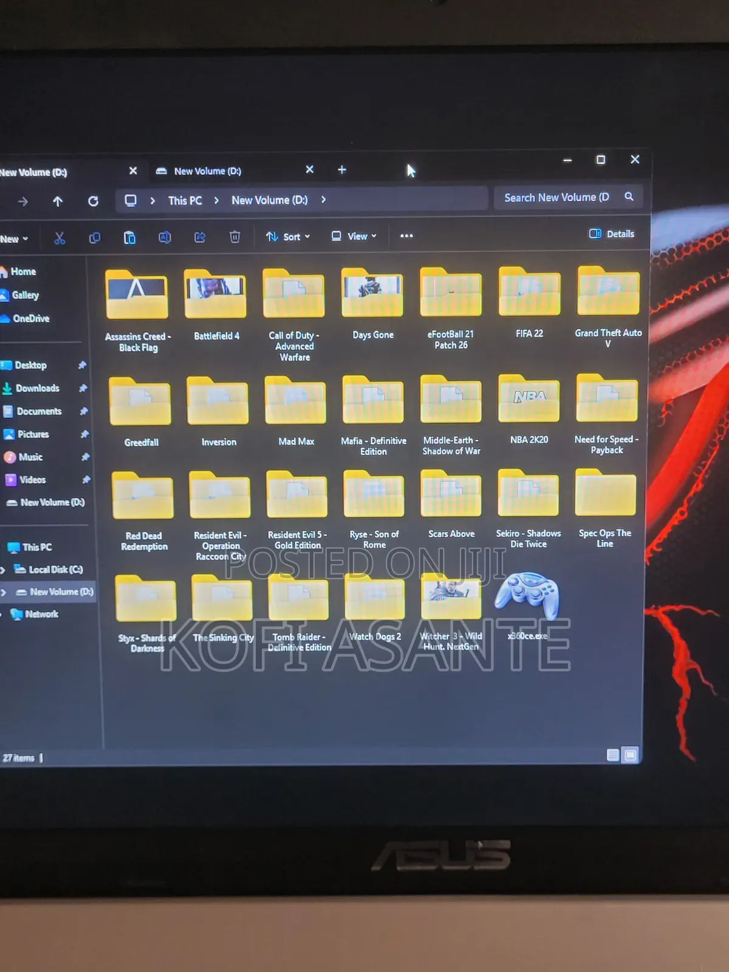Image resolution: width=729 pixels, height=972 pixels.
Task: Expand Local Disk (C:) tree node
Action: click(3, 570)
